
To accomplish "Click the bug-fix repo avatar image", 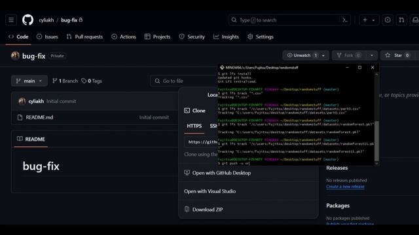I will [x=15, y=55].
